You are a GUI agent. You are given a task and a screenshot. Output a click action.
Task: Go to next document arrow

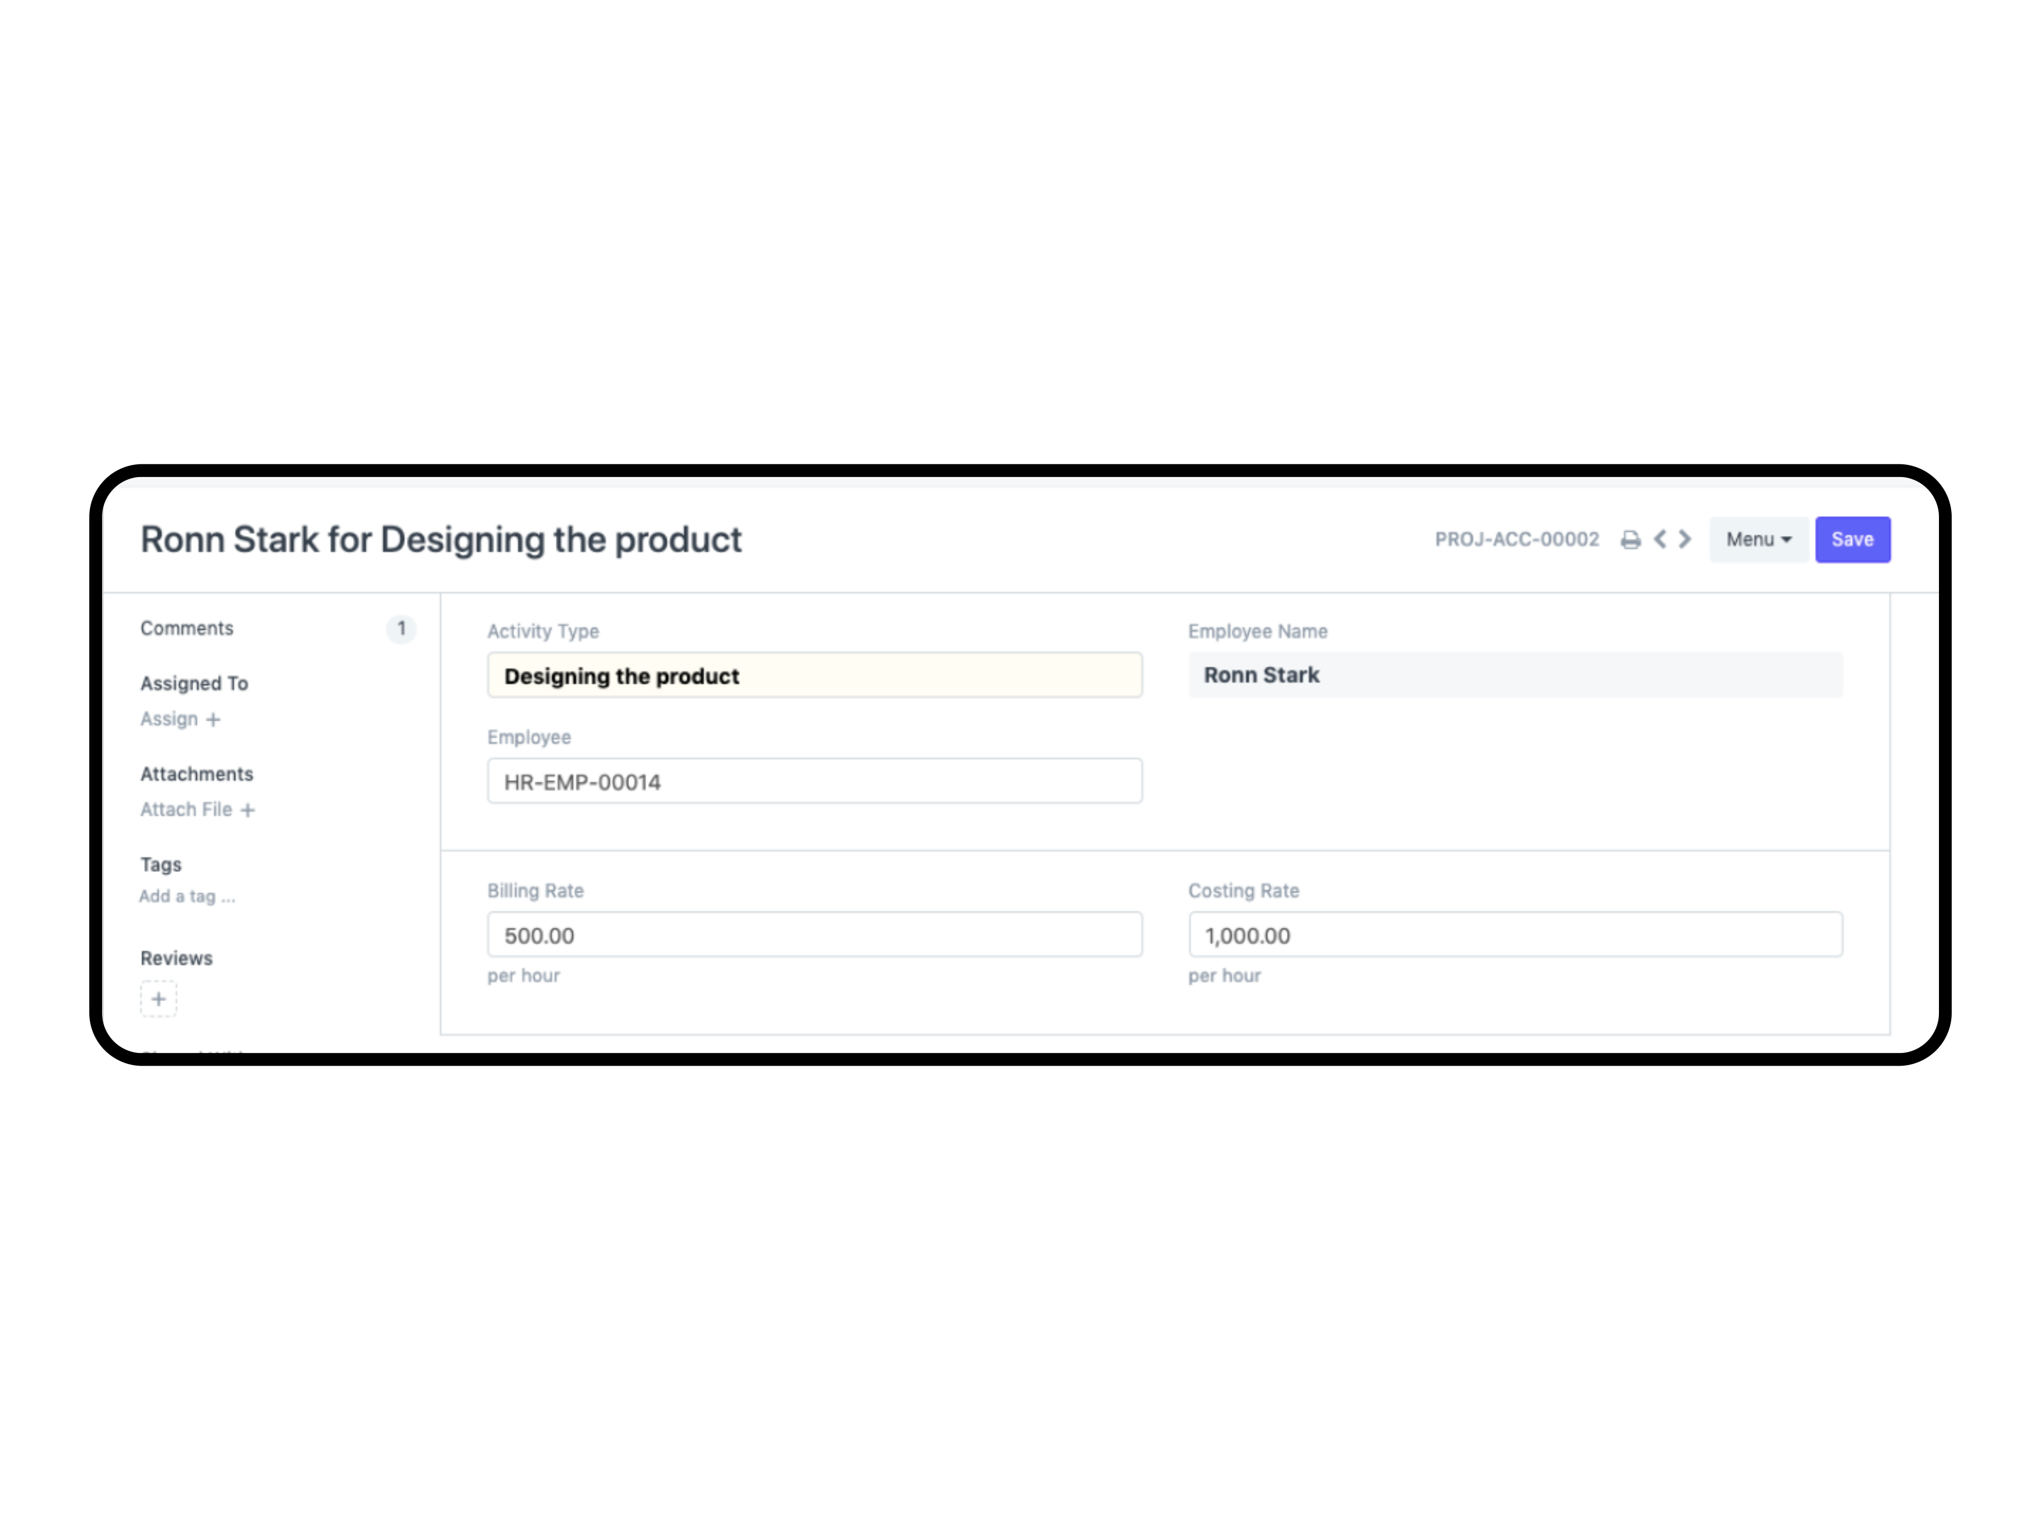(1685, 540)
